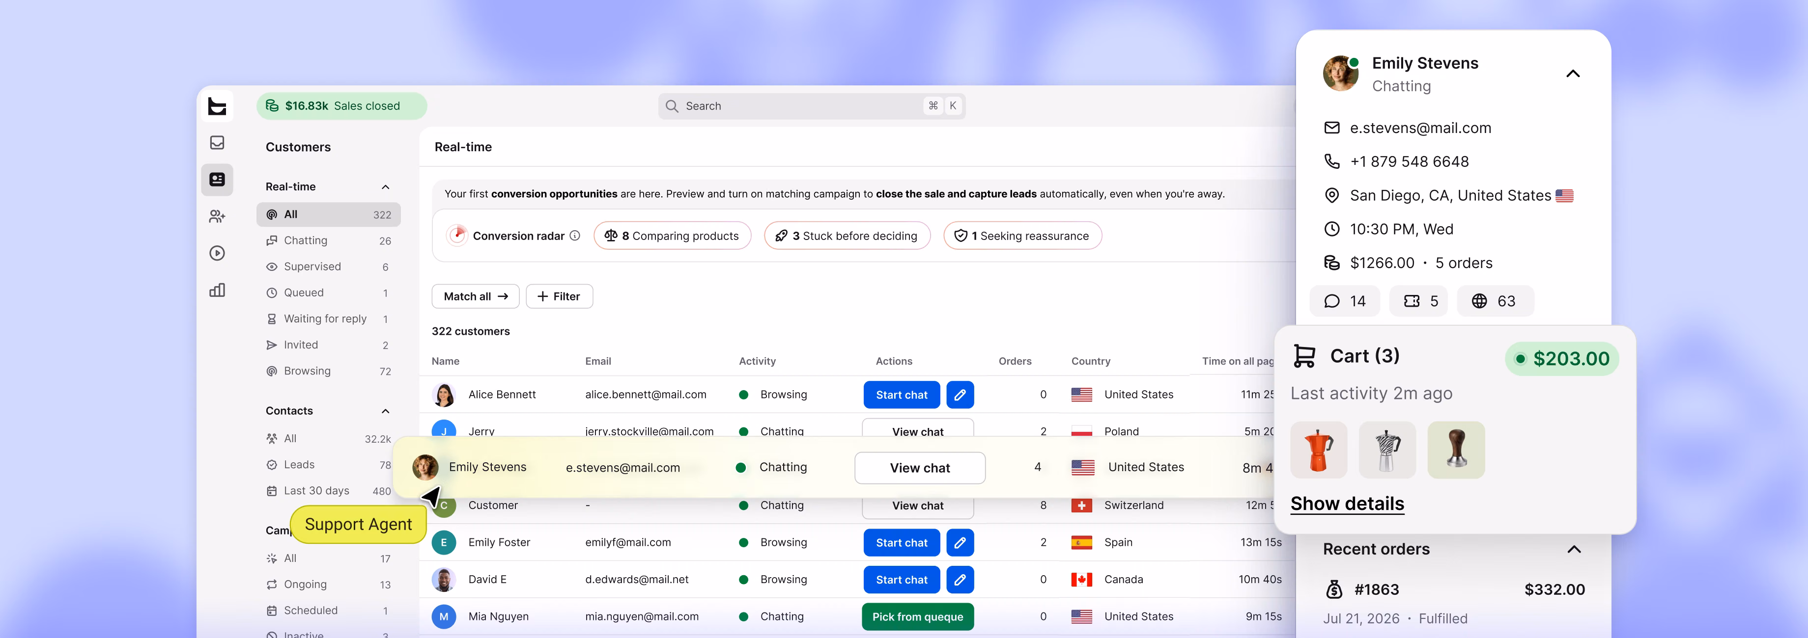Click 1 Seeking reassurance chip

point(1022,236)
